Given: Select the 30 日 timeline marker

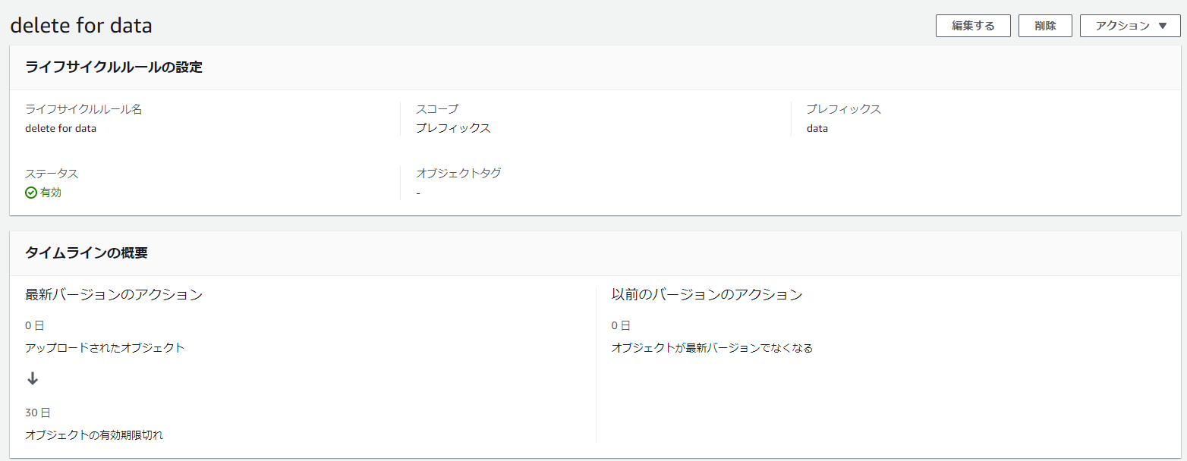Looking at the screenshot, I should (x=37, y=412).
